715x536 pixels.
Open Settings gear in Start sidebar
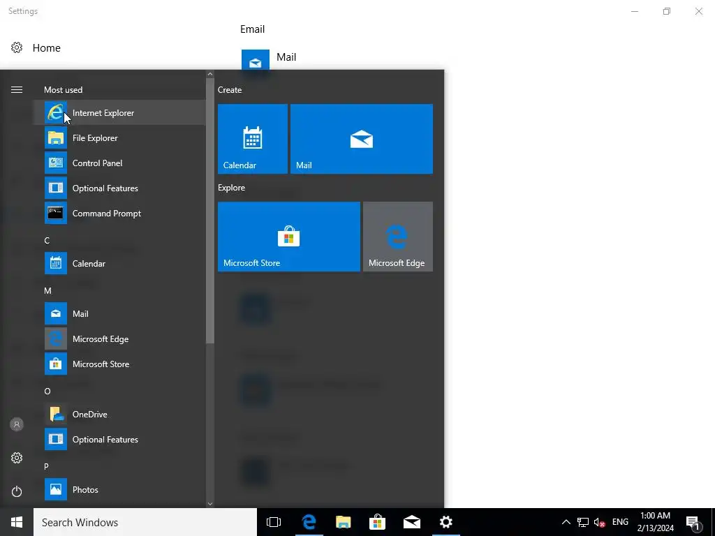click(17, 458)
